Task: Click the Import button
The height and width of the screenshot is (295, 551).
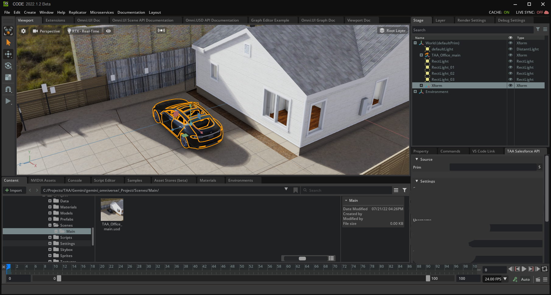Action: pos(14,190)
